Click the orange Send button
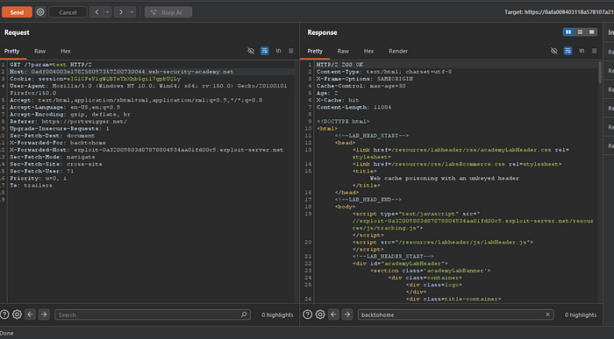The width and height of the screenshot is (614, 339). [x=17, y=12]
